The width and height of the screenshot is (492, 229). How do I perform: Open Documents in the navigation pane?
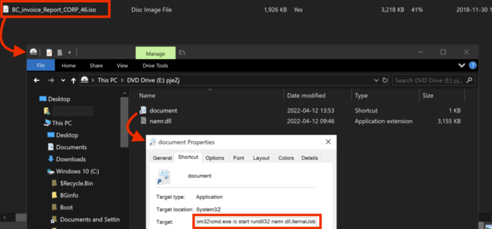point(67,147)
